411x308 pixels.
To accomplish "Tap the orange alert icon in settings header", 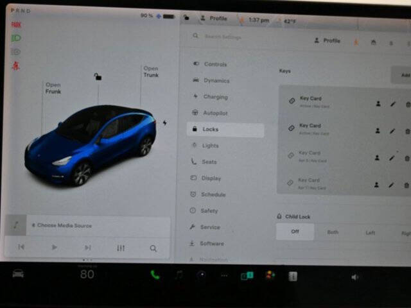I will 356,42.
